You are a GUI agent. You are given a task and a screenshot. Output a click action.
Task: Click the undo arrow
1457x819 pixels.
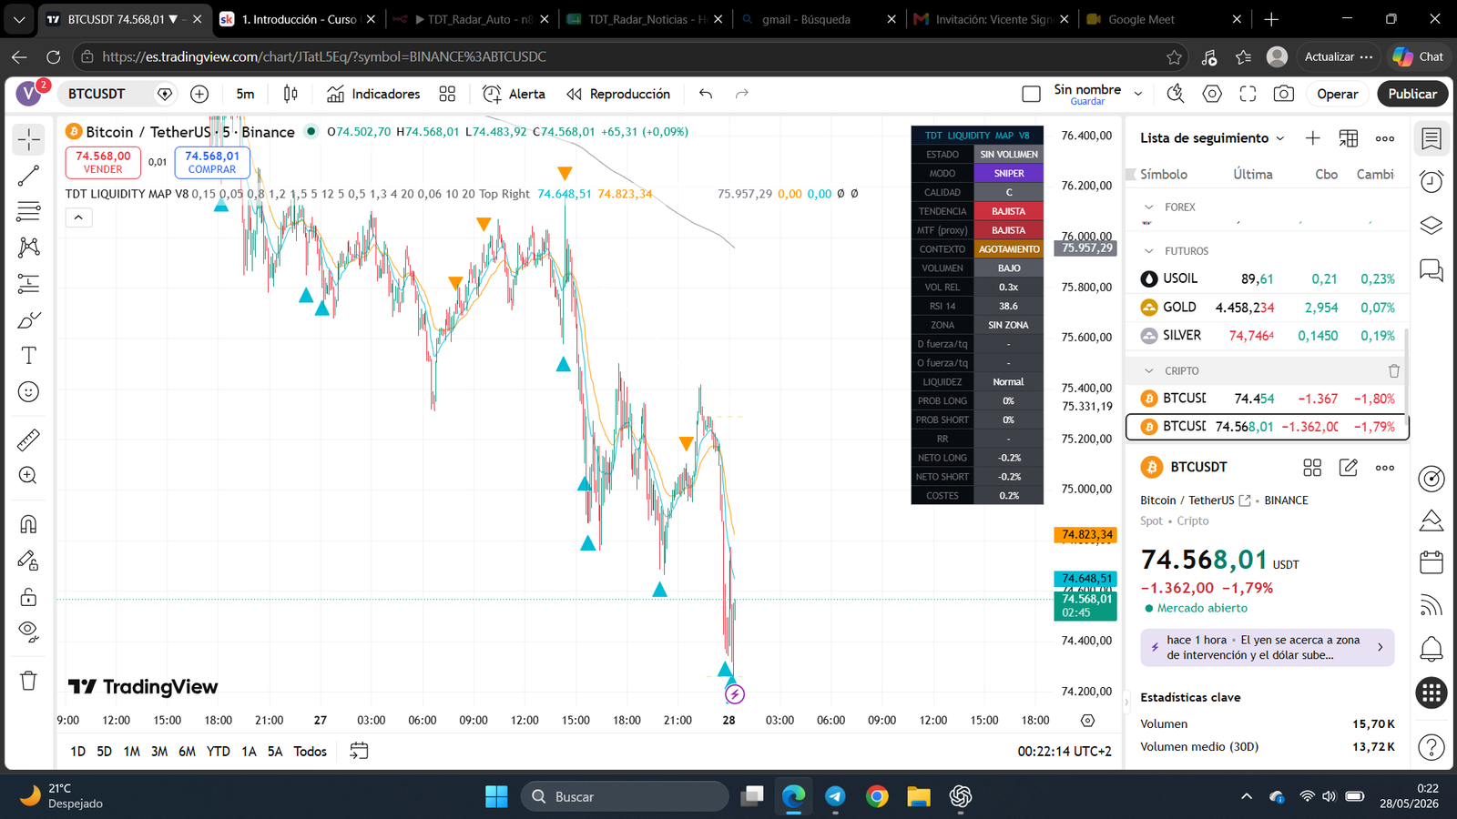coord(706,94)
